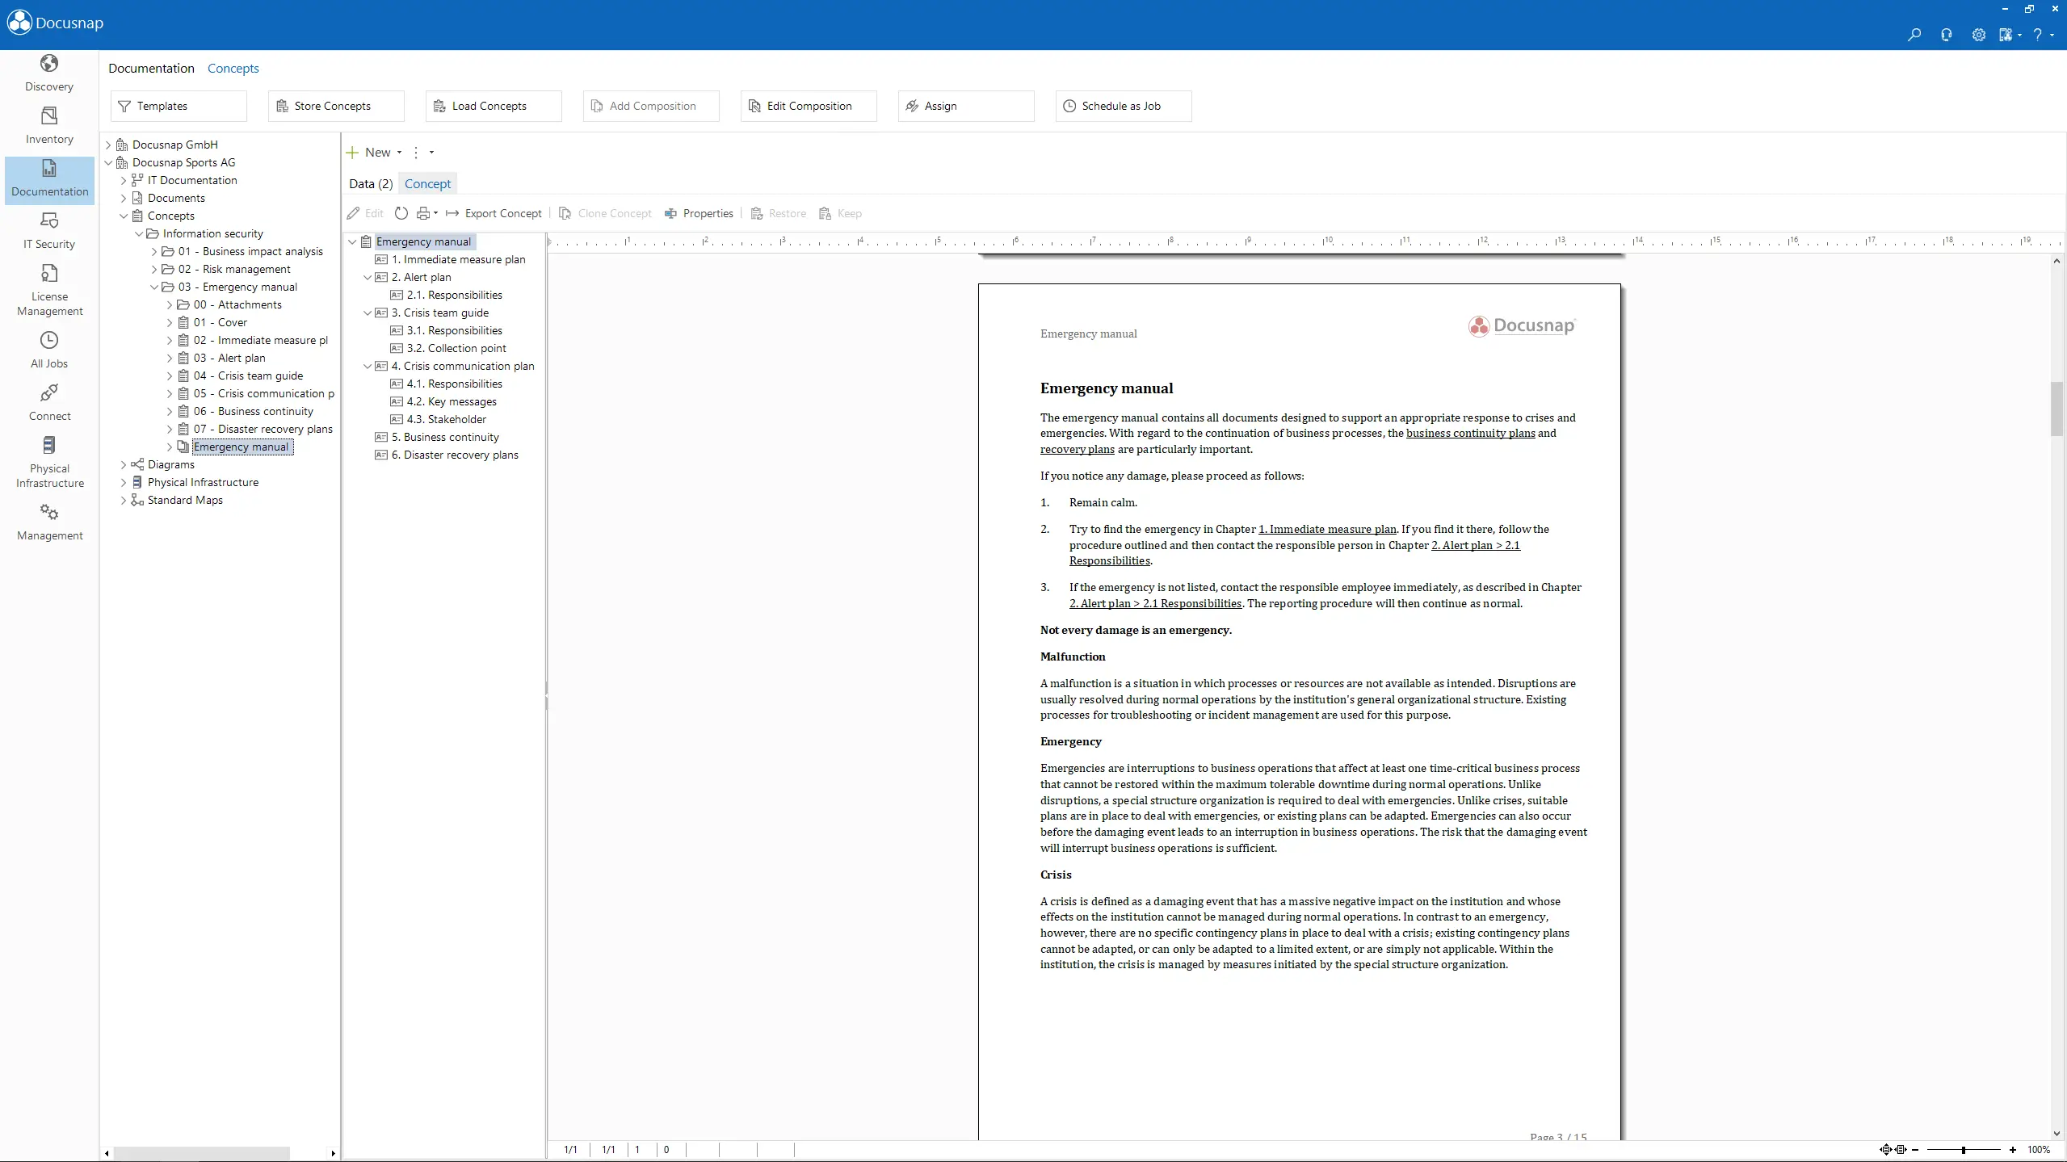
Task: Select 3.2. Collection point in outline
Action: tap(456, 348)
